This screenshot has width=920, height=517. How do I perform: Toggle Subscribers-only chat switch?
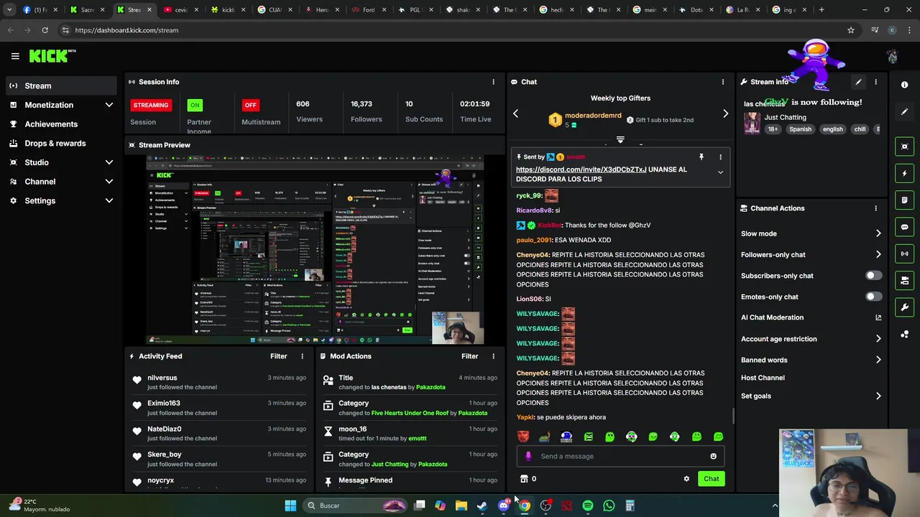point(873,276)
